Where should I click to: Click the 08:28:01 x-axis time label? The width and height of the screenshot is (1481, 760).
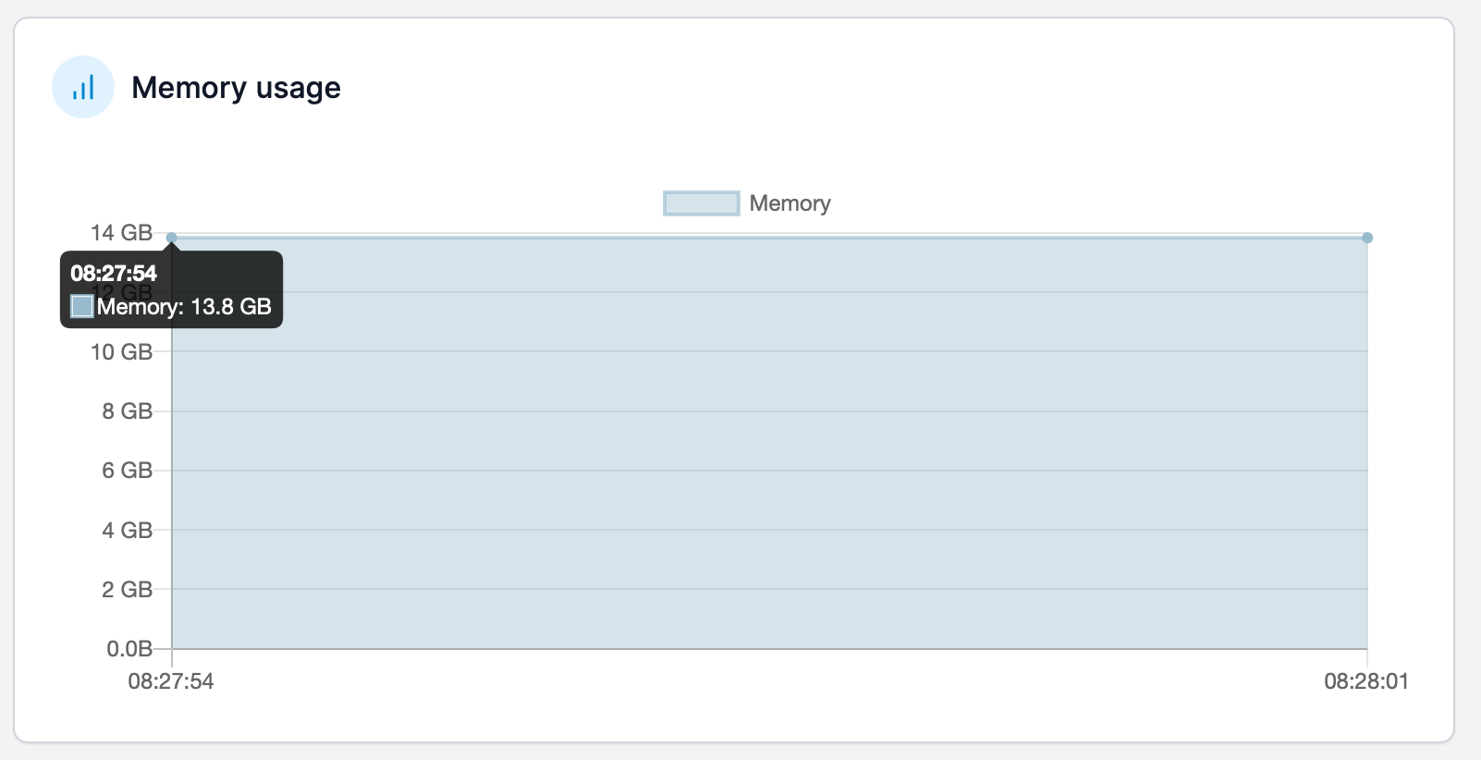(x=1366, y=682)
